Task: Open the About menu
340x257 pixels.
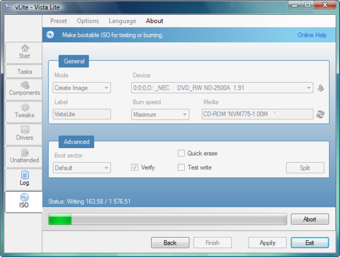Action: click(x=155, y=21)
